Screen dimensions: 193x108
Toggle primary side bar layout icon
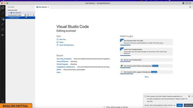point(184,3)
